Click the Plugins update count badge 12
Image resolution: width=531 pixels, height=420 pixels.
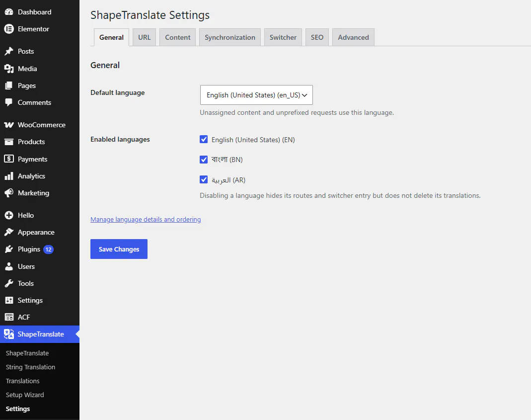click(x=48, y=250)
